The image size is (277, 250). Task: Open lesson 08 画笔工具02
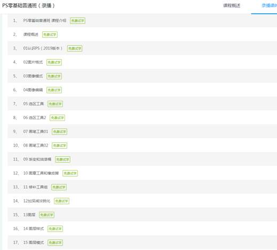point(36,146)
